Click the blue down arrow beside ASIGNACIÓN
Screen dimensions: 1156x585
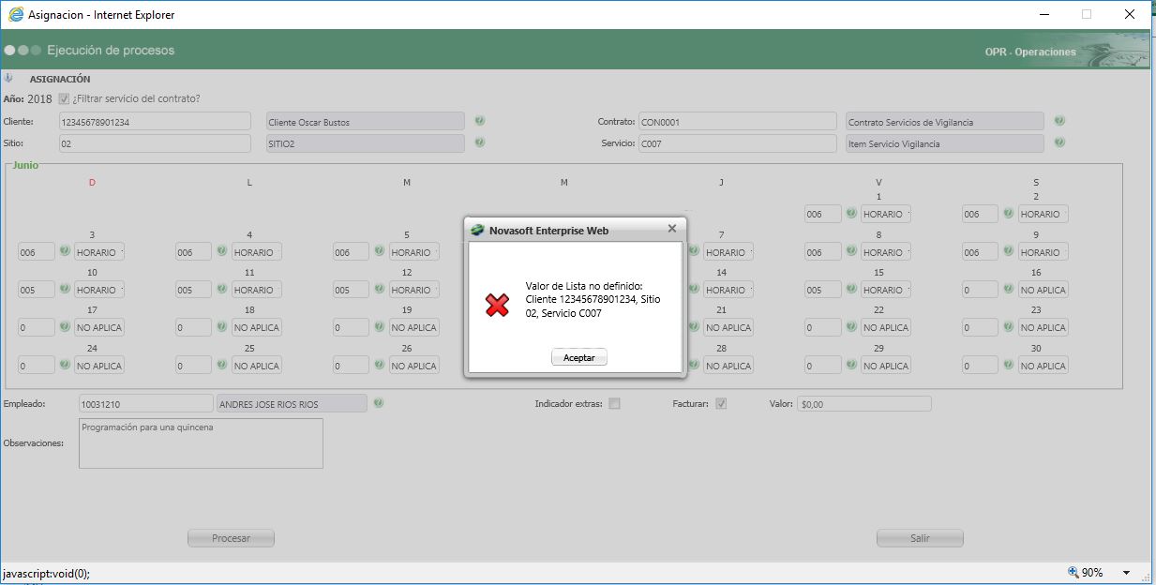(8, 79)
